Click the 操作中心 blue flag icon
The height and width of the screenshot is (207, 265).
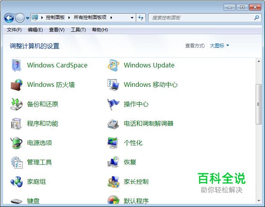113,104
